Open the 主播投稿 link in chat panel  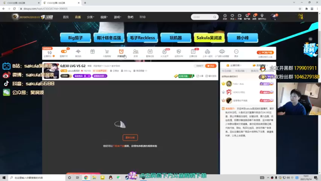pyautogui.click(x=234, y=65)
